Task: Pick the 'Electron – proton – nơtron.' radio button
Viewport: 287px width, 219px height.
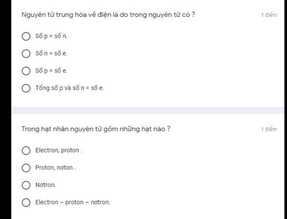Action: [26, 202]
